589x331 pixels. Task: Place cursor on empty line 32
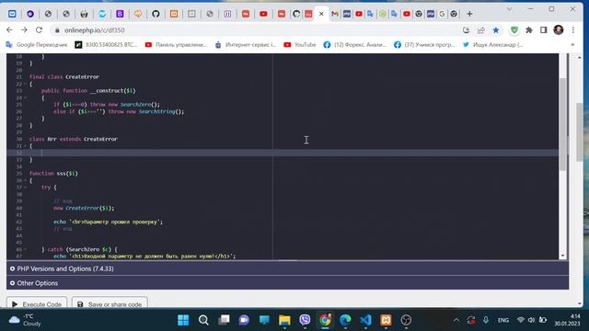[x=283, y=153]
